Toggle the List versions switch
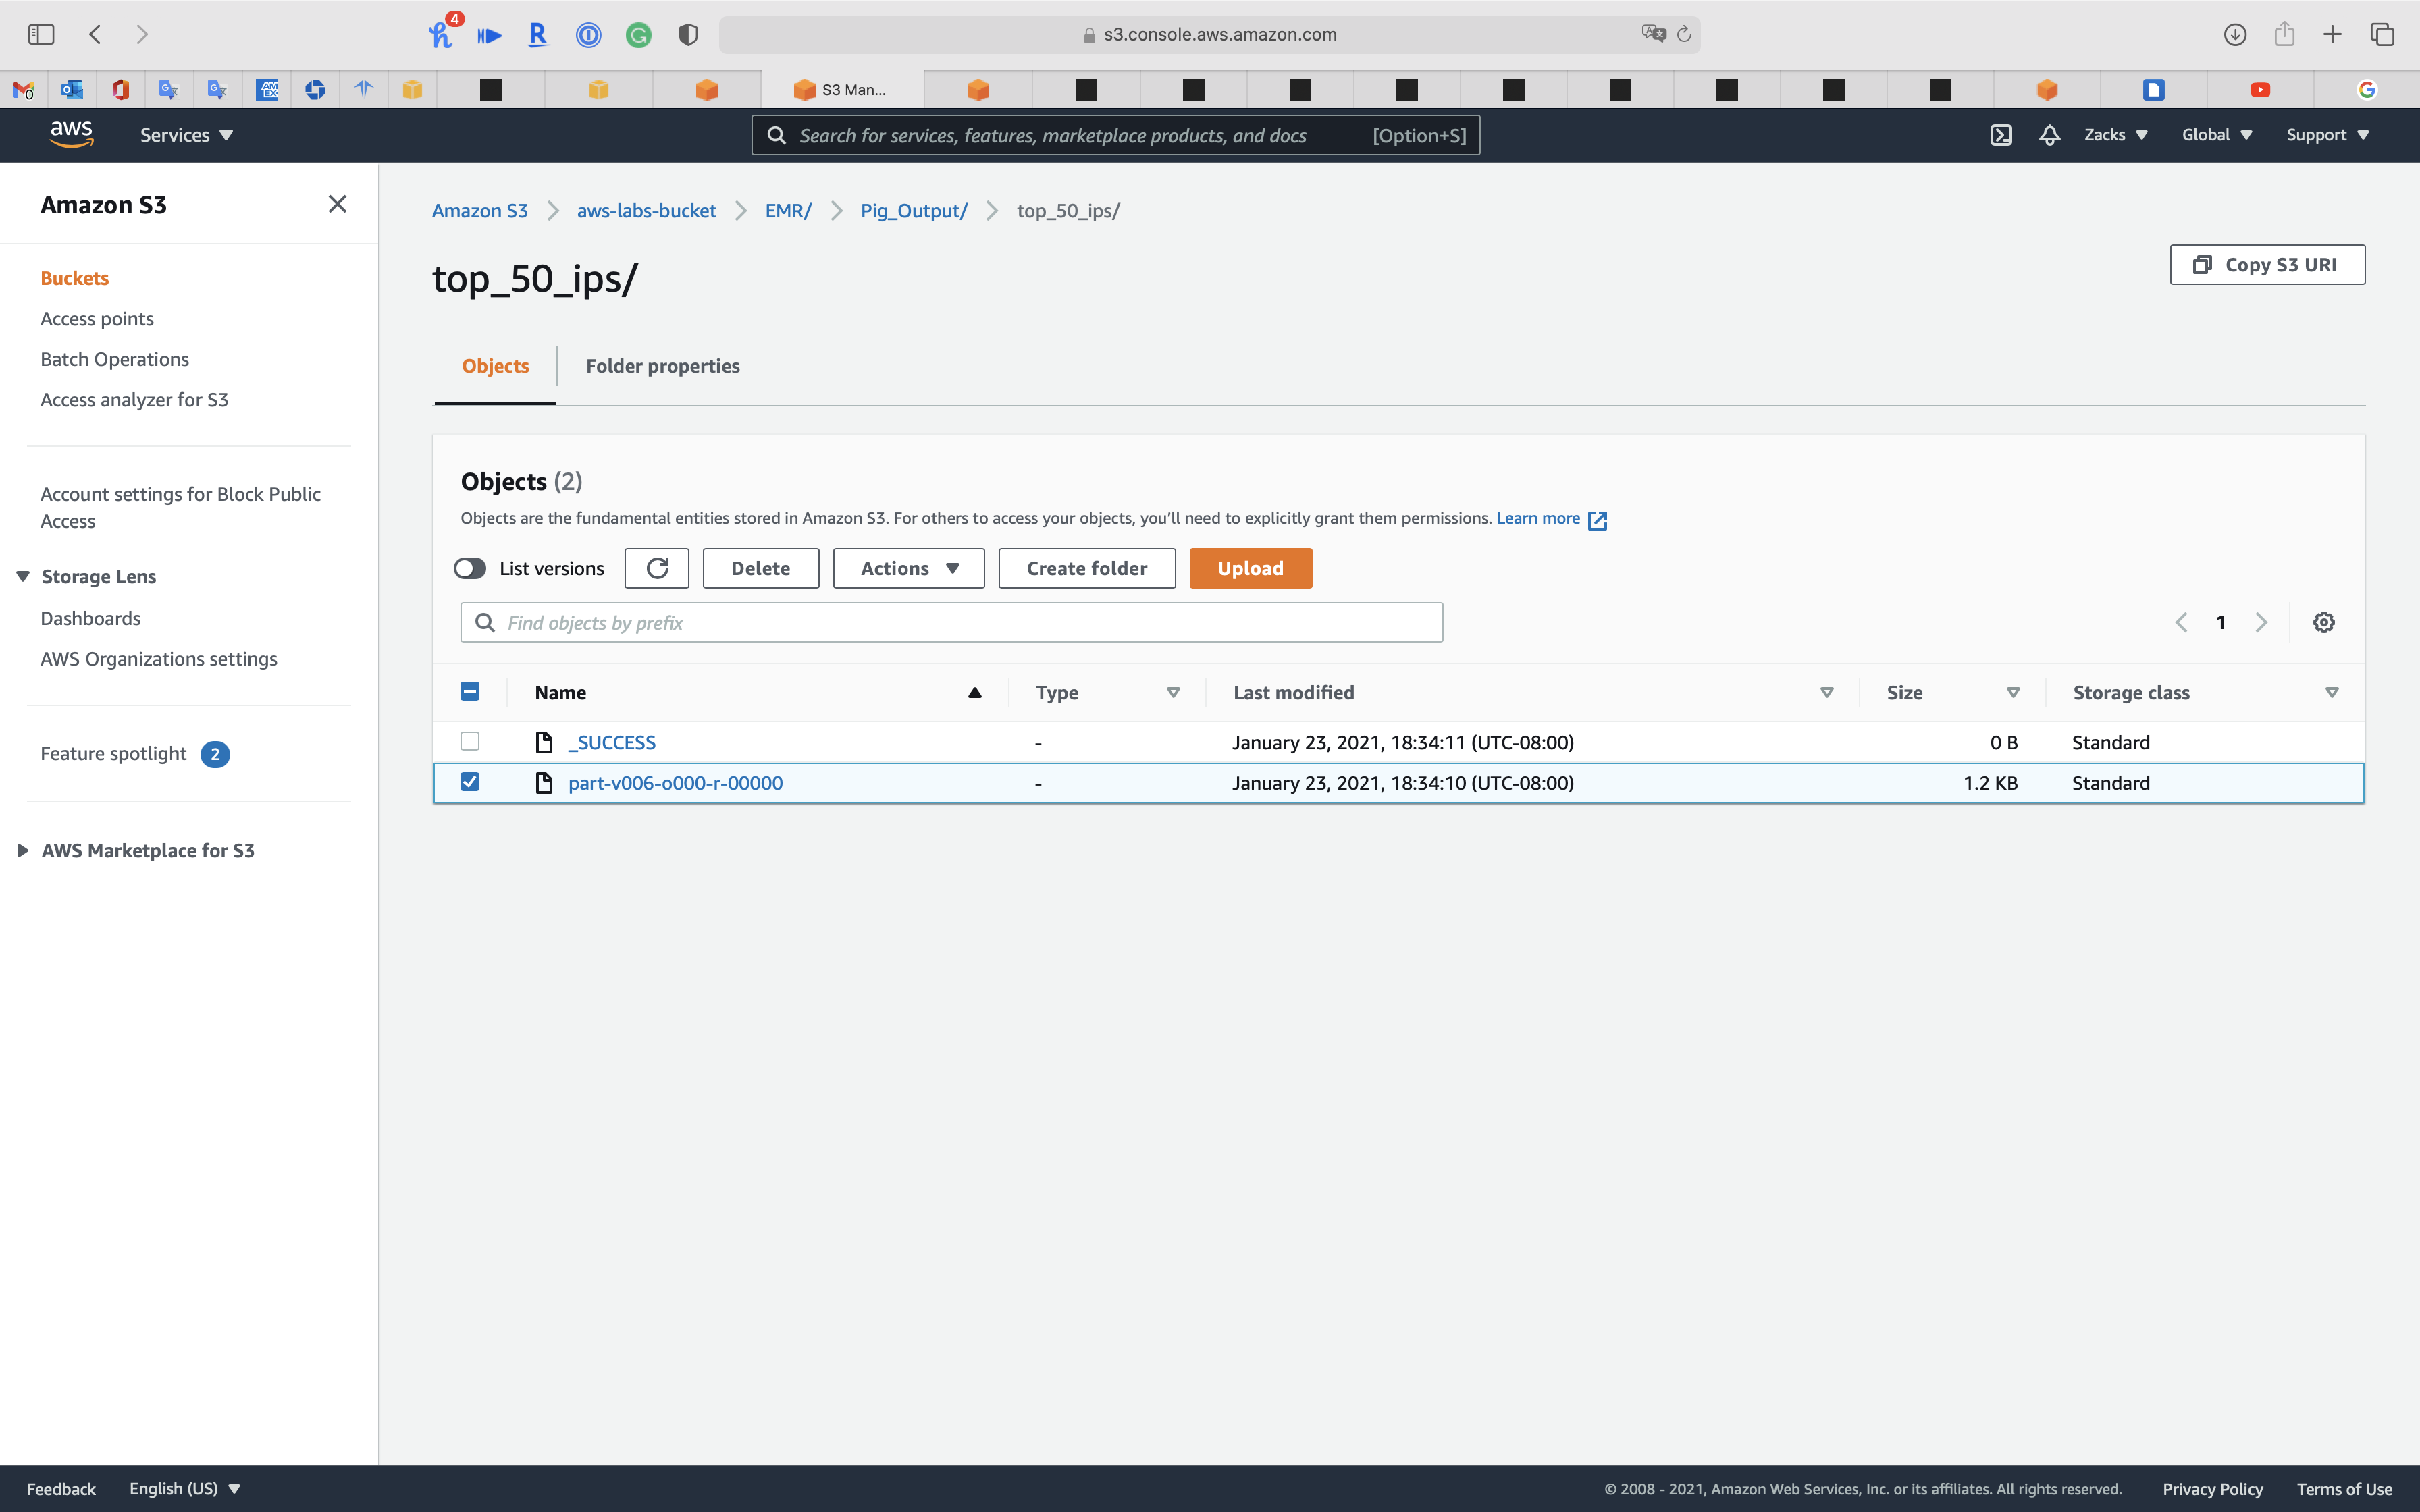The width and height of the screenshot is (2420, 1512). (x=470, y=568)
